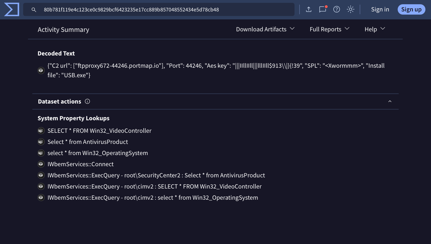Open the Help dropdown menu

click(375, 29)
